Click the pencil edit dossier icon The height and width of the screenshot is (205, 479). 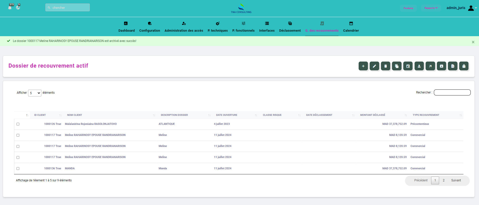pos(374,66)
